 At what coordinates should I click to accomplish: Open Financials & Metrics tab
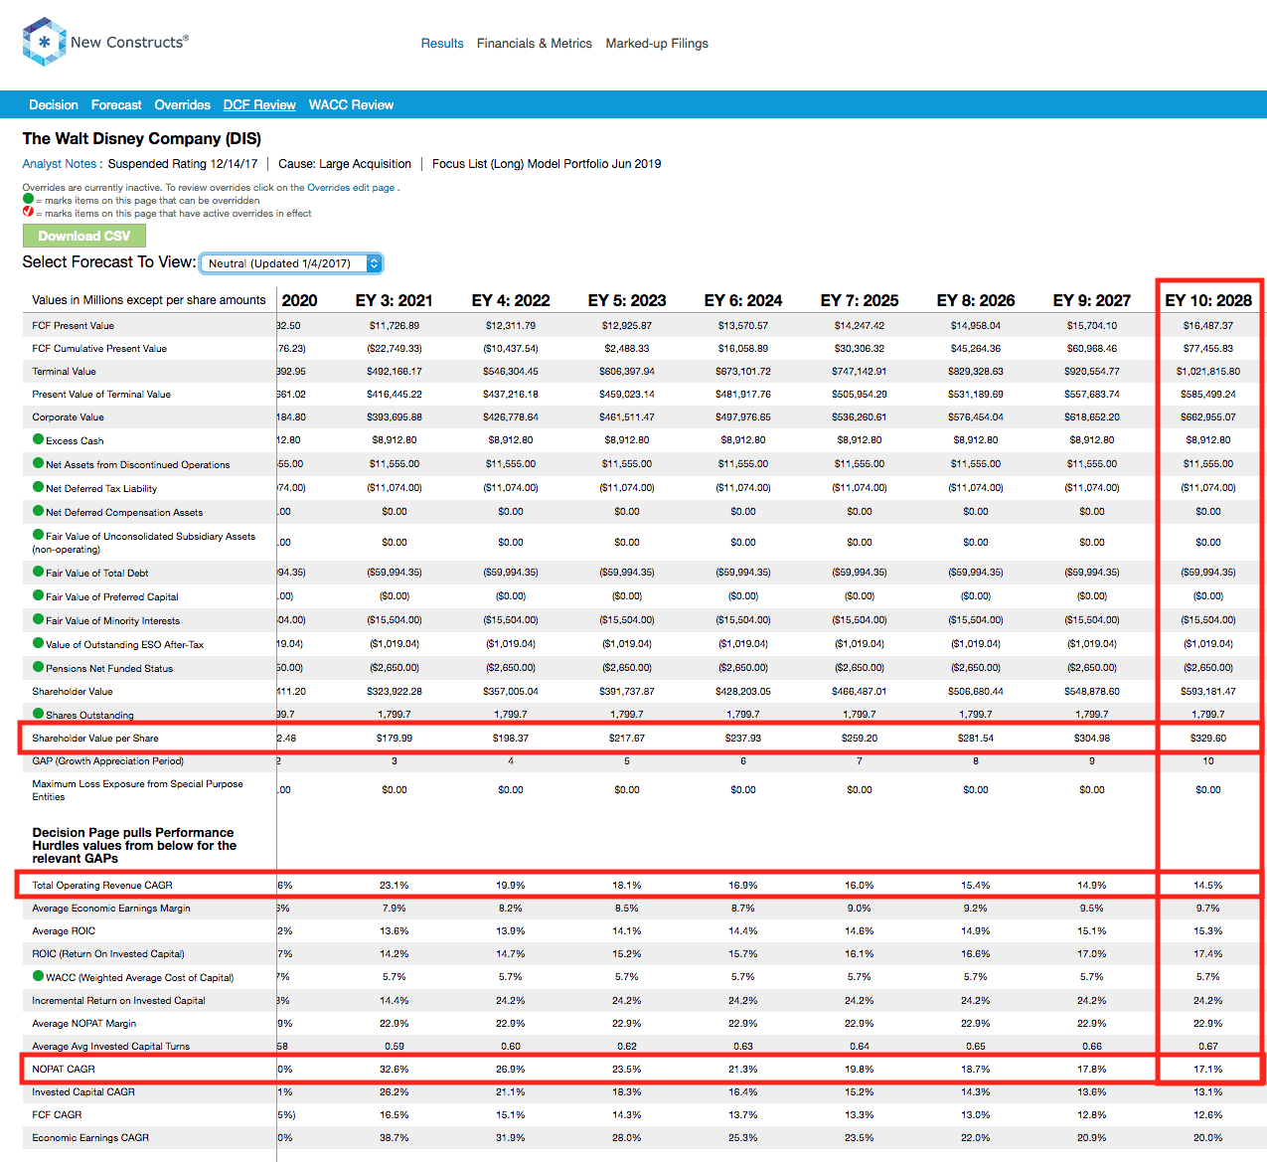tap(535, 44)
